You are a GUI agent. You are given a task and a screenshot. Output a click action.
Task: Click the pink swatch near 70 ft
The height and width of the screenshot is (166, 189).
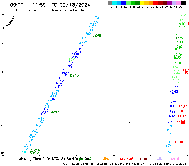click(x=179, y=3)
